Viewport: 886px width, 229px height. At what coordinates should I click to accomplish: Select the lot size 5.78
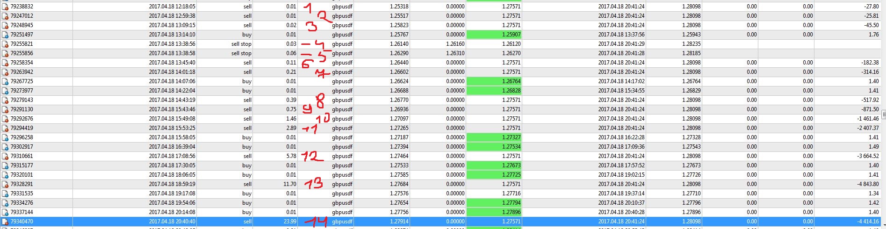tap(291, 156)
